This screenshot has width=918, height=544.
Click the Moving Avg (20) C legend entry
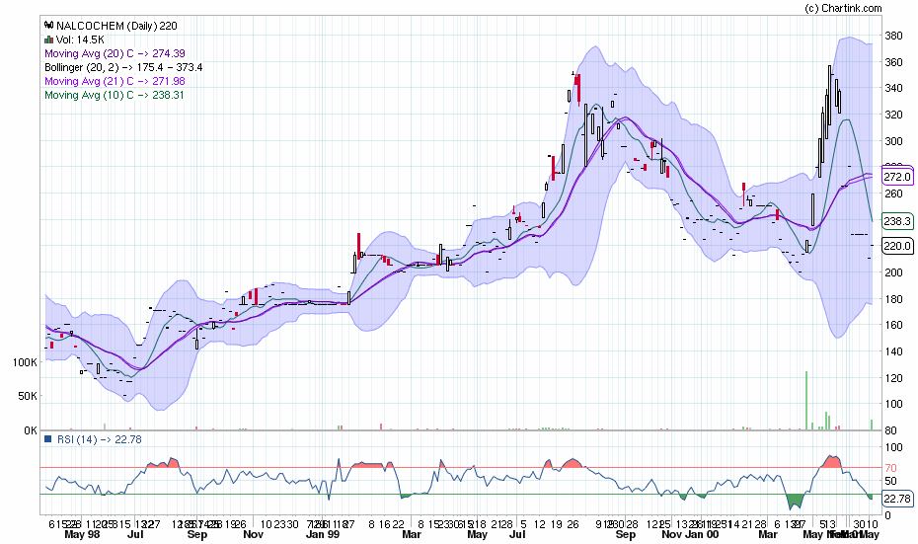point(115,53)
